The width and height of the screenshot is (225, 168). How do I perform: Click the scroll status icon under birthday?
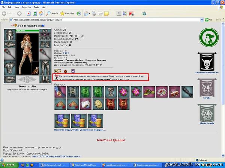pyautogui.click(x=58, y=71)
